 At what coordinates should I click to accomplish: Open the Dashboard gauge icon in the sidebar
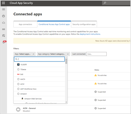tap(4, 16)
